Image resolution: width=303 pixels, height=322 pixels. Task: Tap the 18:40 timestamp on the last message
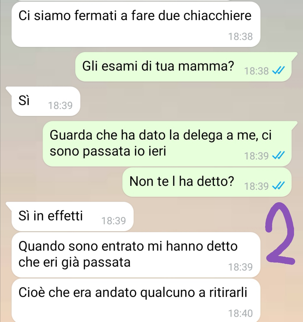240,313
